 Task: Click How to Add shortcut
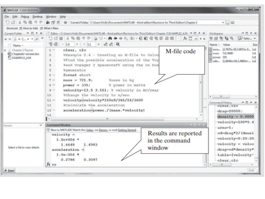click(28, 28)
